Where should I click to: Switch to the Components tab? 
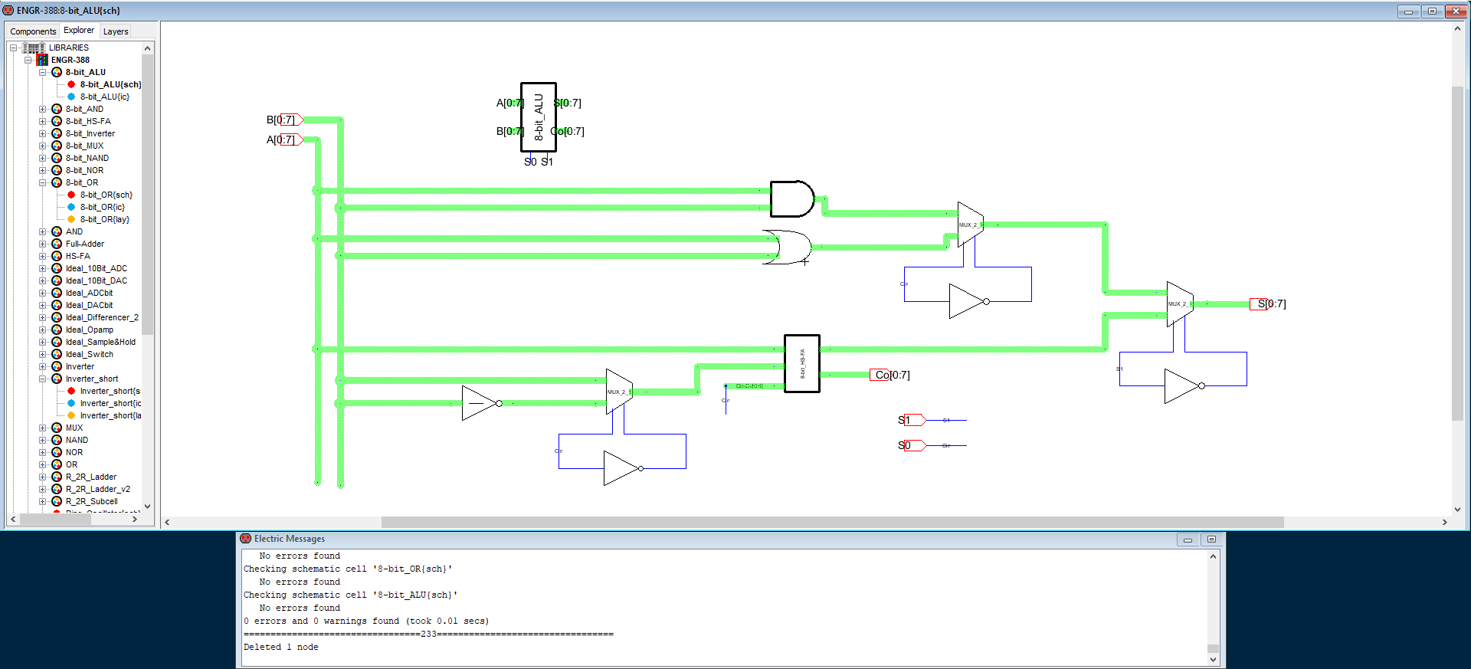click(x=33, y=31)
